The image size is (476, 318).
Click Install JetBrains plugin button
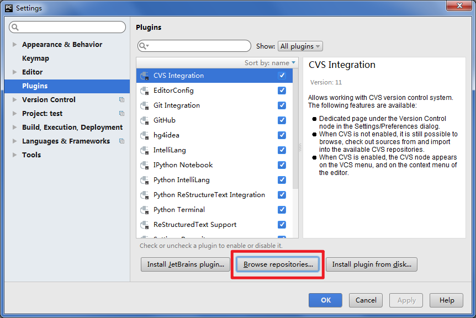(x=186, y=264)
